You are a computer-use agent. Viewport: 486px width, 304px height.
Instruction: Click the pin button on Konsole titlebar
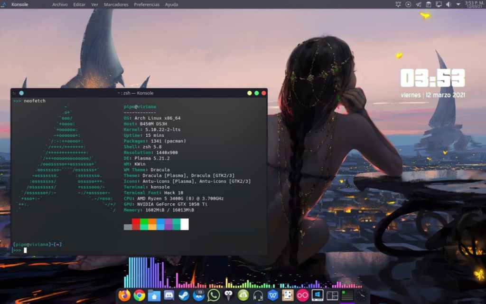[x=22, y=93]
